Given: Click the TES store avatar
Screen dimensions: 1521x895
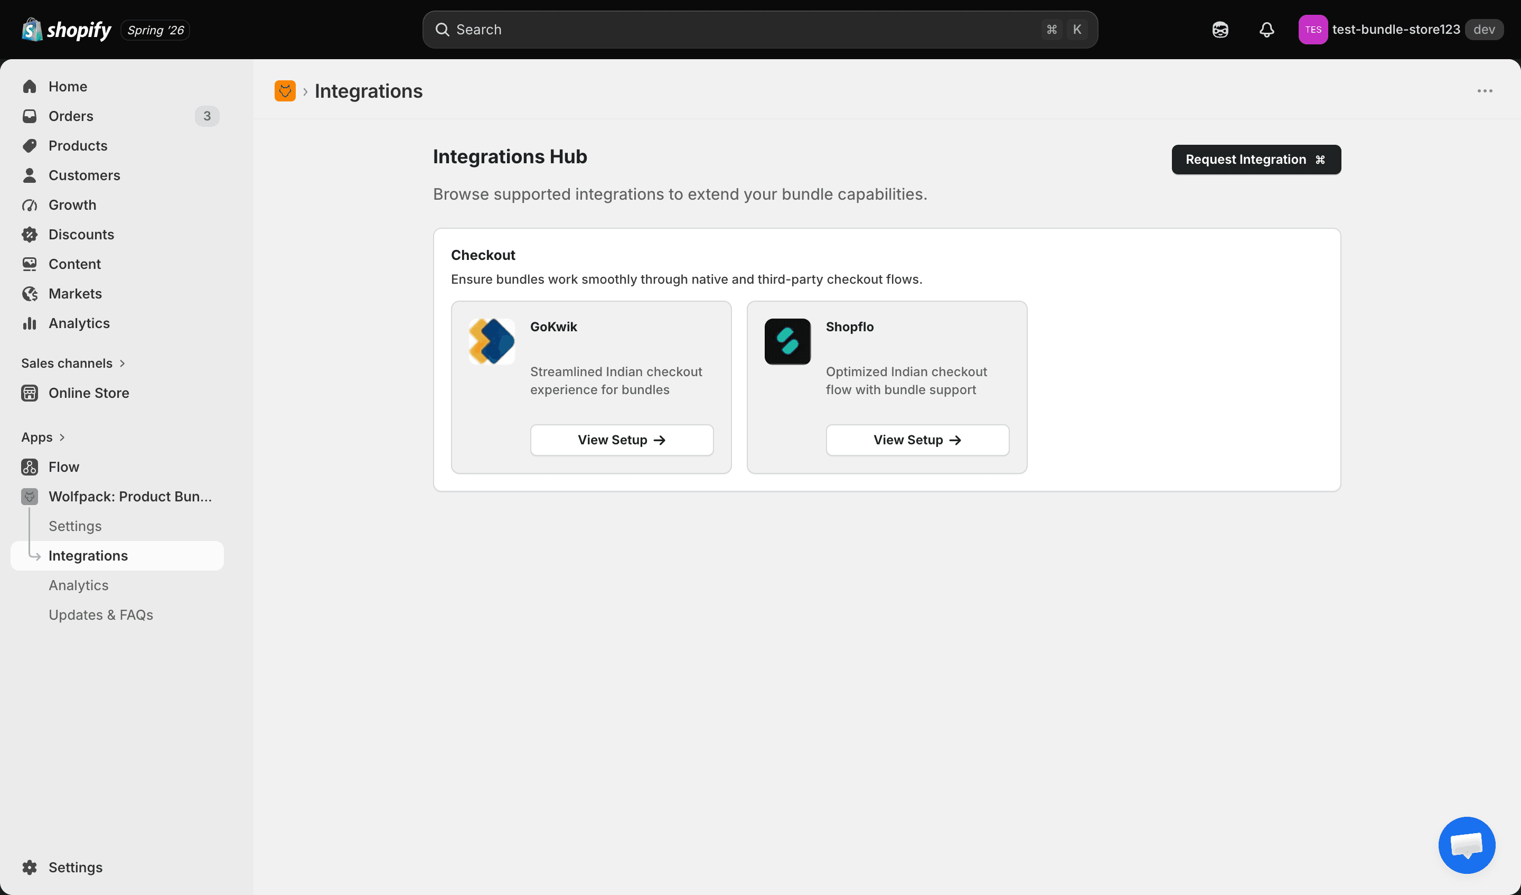Looking at the screenshot, I should (x=1313, y=30).
